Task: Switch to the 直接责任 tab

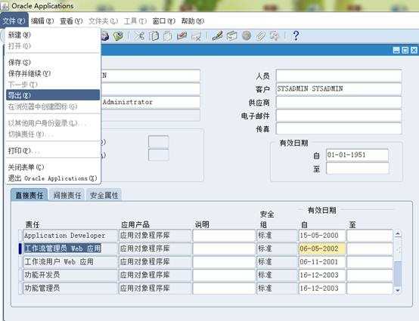Action: click(29, 195)
